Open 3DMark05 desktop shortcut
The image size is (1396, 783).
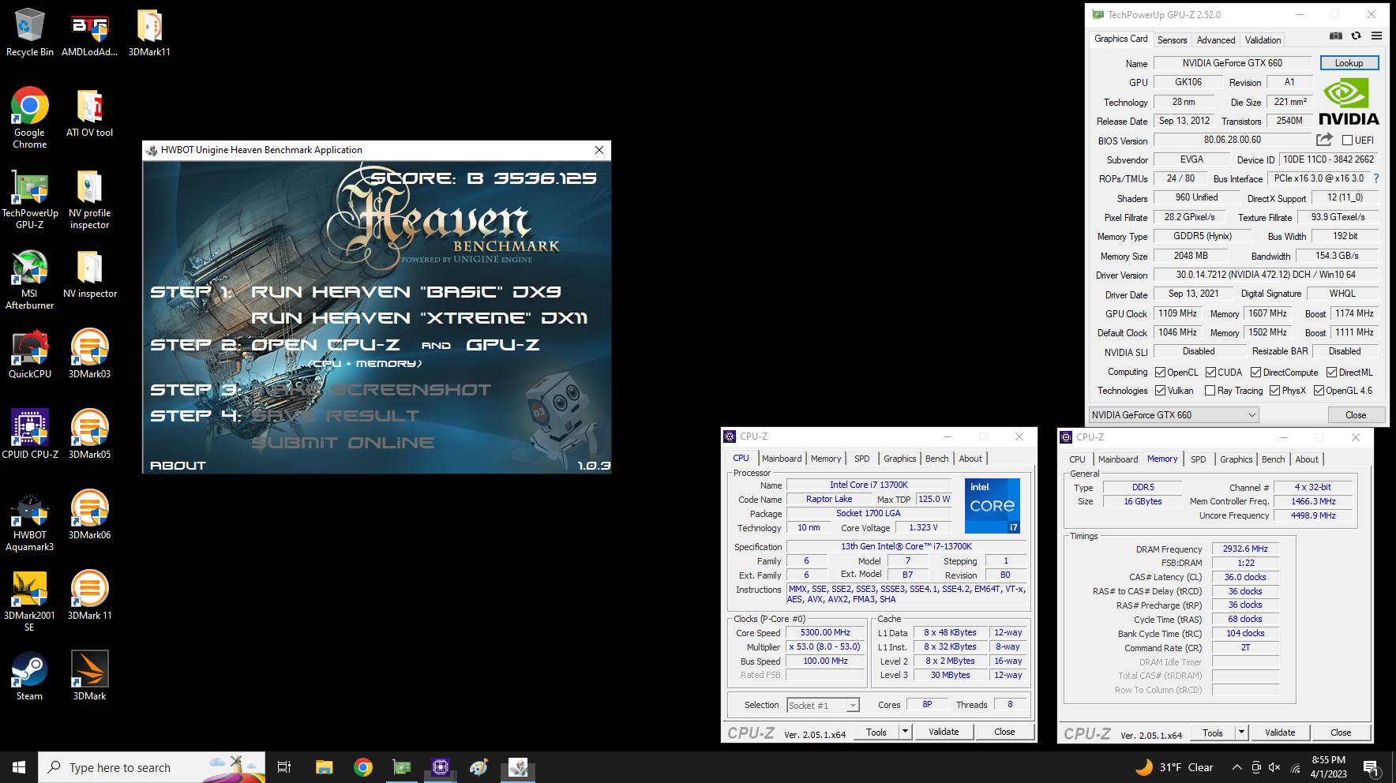(x=89, y=435)
